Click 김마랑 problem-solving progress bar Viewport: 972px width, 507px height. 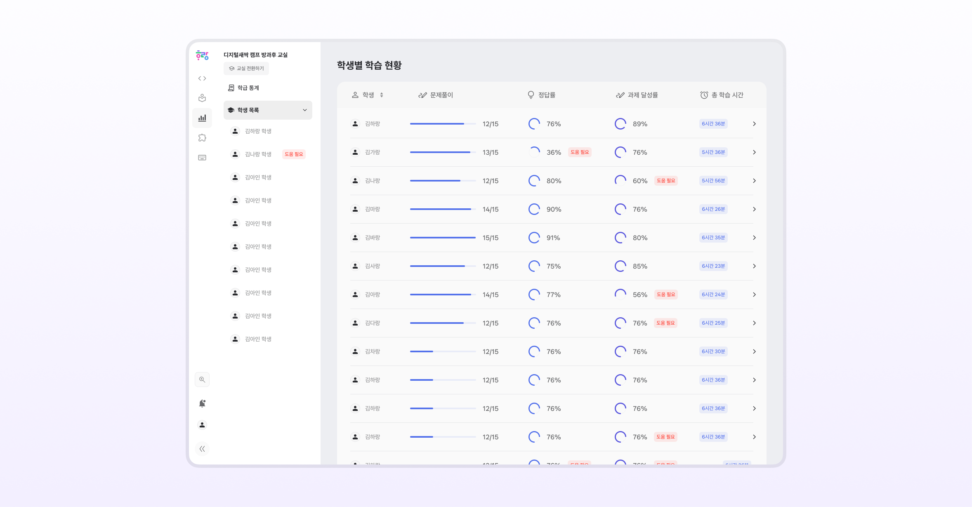click(443, 209)
